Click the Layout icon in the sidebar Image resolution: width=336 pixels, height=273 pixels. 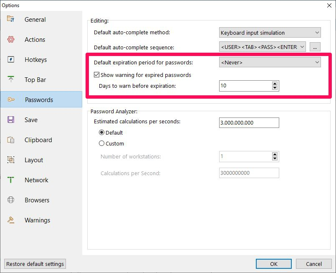point(11,160)
